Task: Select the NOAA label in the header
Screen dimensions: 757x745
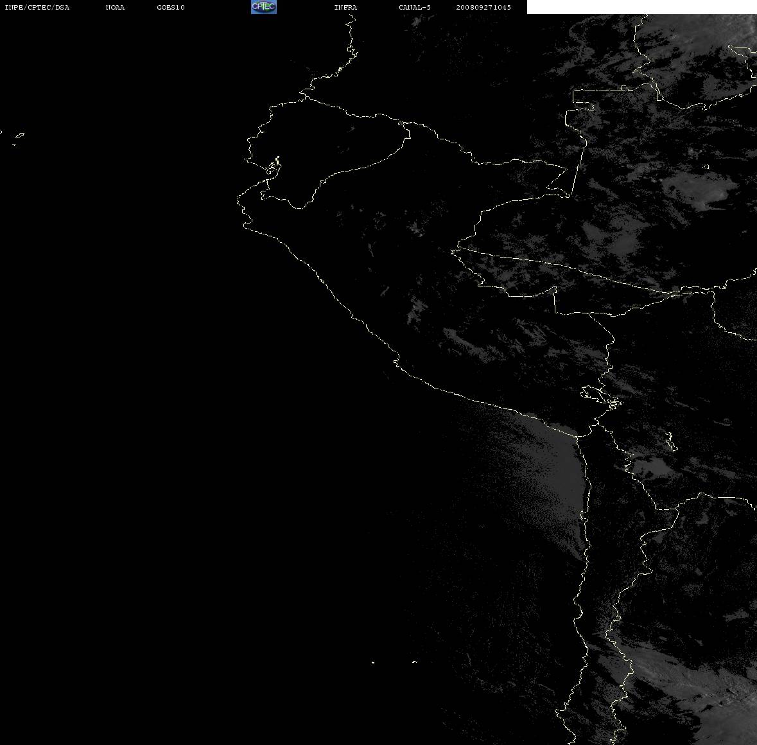Action: point(115,7)
